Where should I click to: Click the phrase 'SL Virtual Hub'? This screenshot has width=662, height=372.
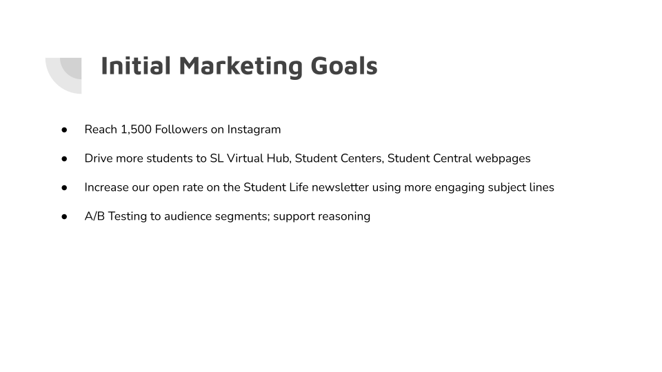point(250,158)
